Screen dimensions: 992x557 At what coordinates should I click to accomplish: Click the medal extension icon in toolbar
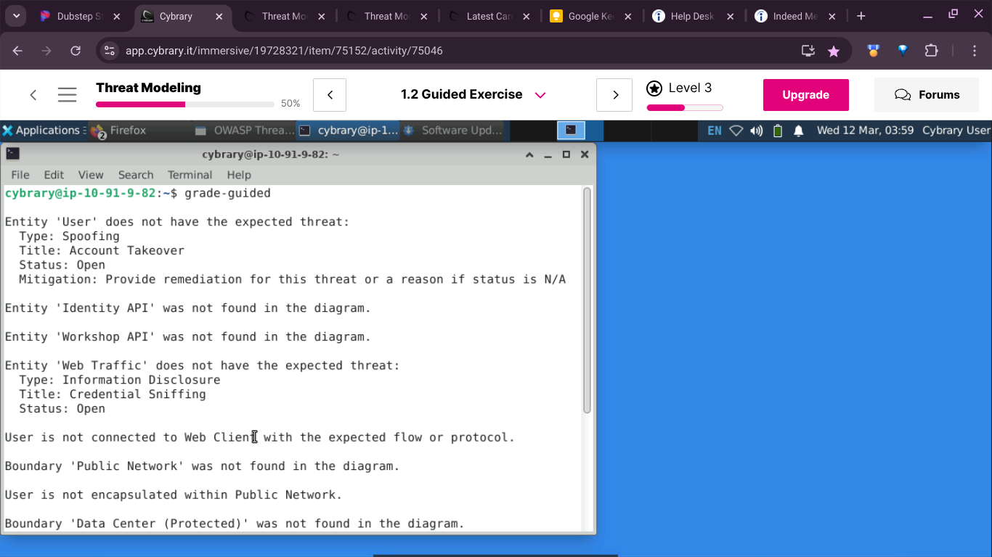click(x=874, y=51)
